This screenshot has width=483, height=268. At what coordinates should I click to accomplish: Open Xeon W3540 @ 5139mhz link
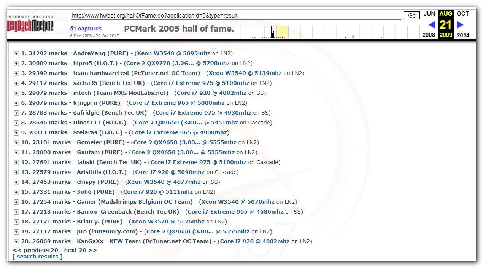245,73
